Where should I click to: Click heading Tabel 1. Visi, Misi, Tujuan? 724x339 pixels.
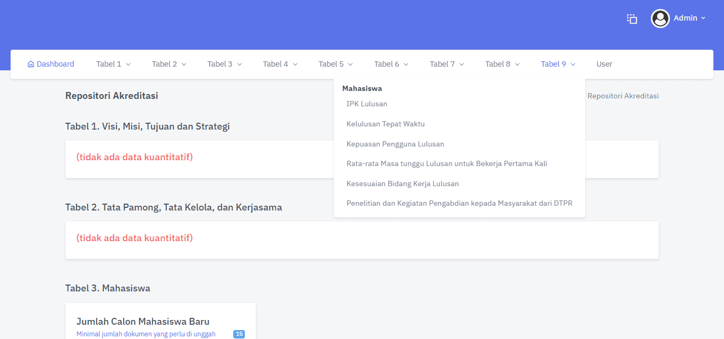147,126
